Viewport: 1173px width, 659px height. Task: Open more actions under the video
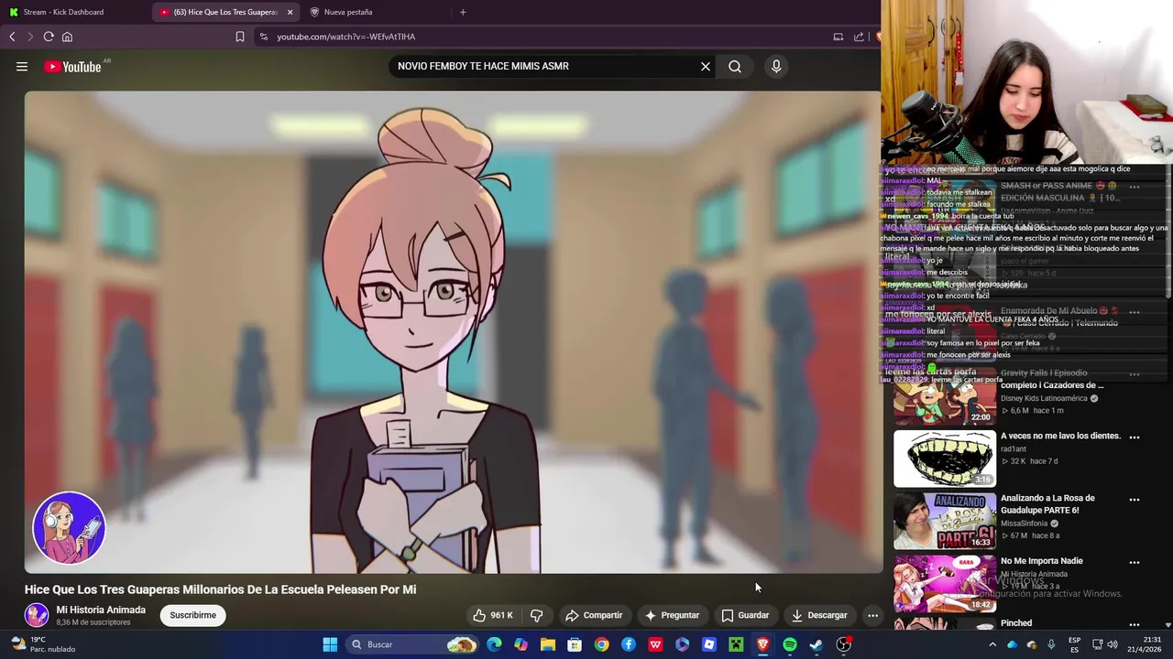(872, 615)
